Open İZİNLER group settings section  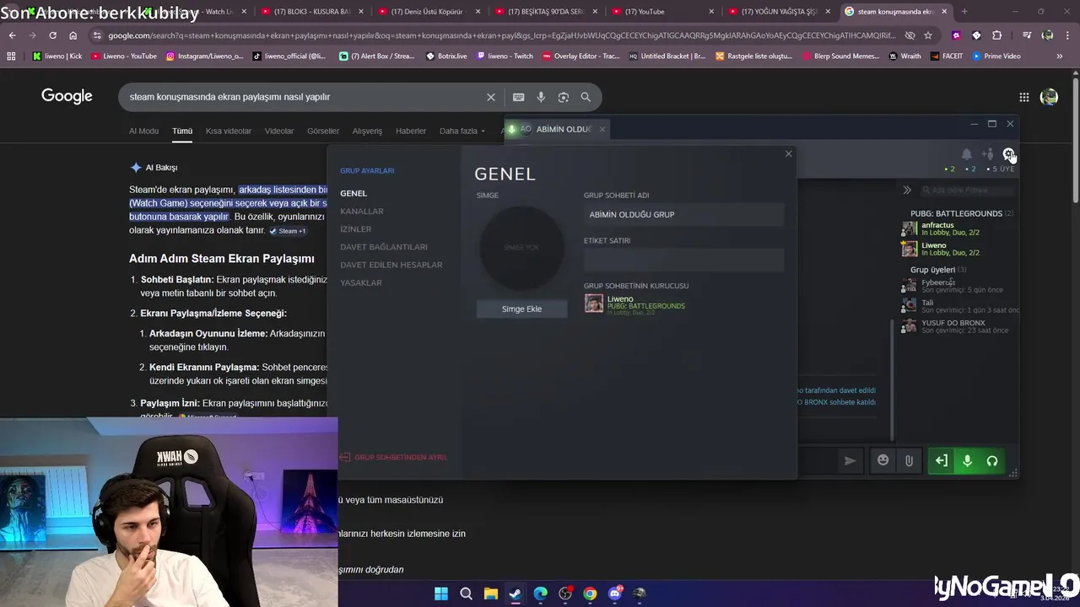(x=355, y=228)
